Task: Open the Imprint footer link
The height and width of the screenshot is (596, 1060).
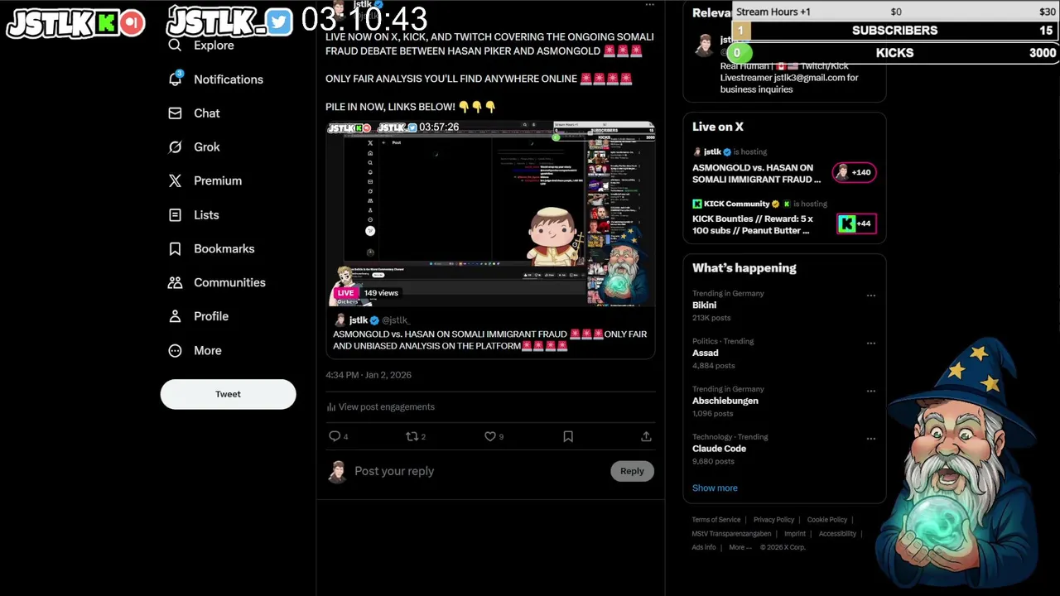Action: [794, 534]
